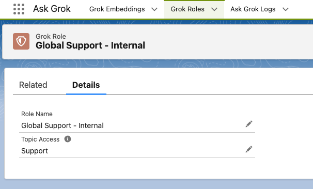Switch to the Related tab
This screenshot has height=189, width=313.
[33, 85]
